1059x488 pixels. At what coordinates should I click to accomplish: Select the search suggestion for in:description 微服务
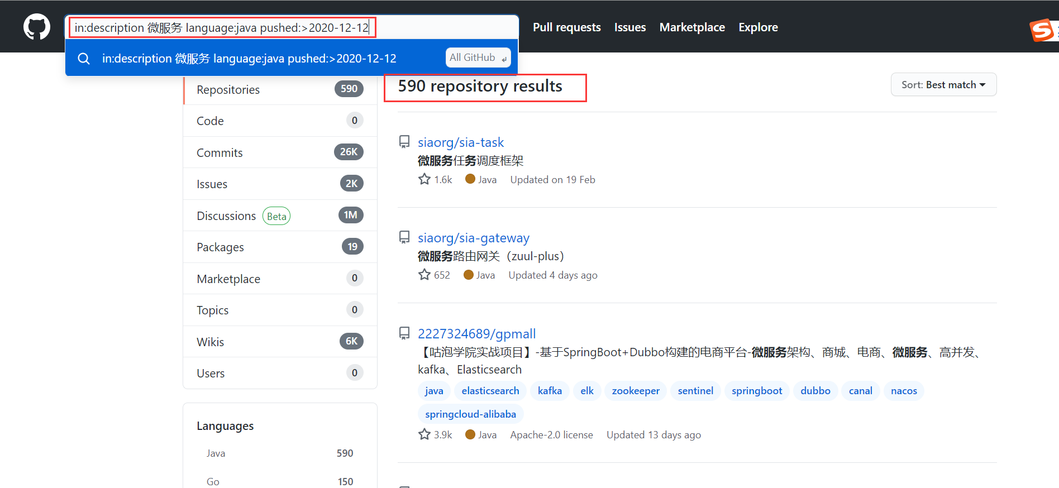[292, 58]
